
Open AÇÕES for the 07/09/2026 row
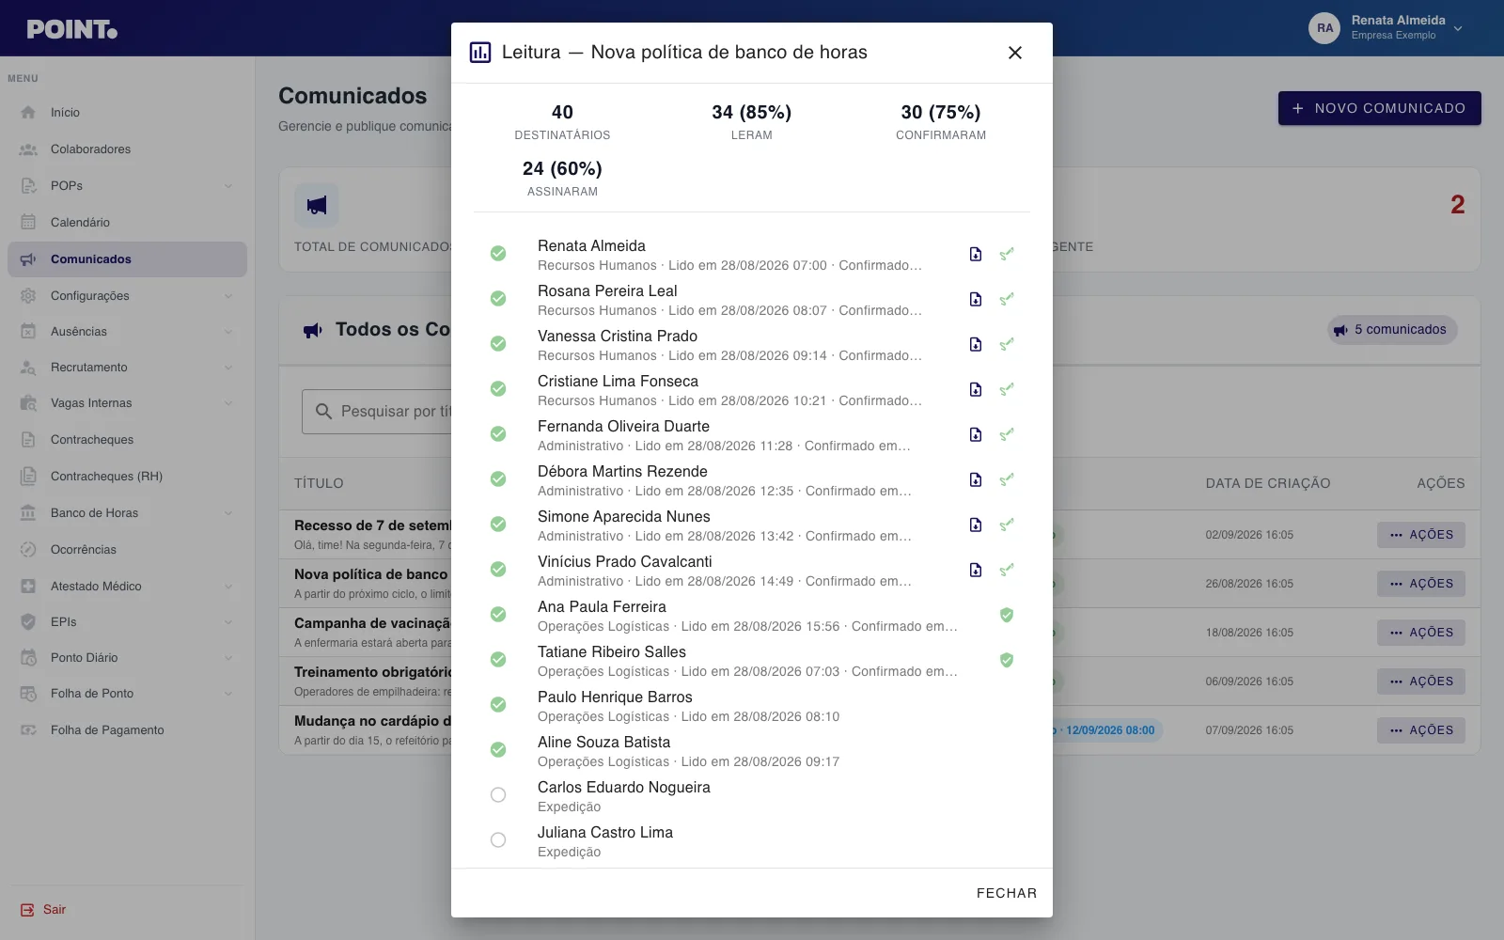(x=1421, y=730)
